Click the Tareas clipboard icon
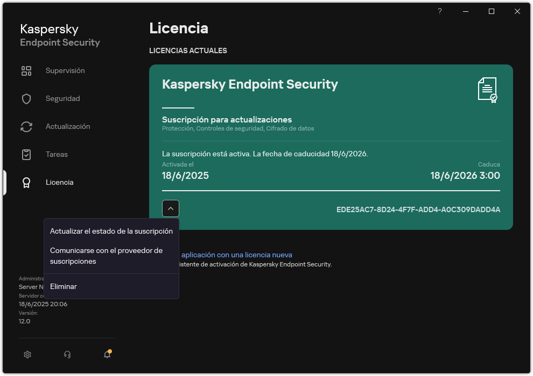 [x=26, y=155]
